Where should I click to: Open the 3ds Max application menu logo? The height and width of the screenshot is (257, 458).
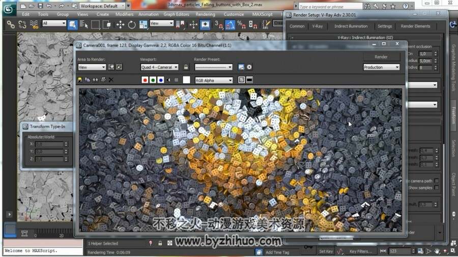(x=9, y=9)
